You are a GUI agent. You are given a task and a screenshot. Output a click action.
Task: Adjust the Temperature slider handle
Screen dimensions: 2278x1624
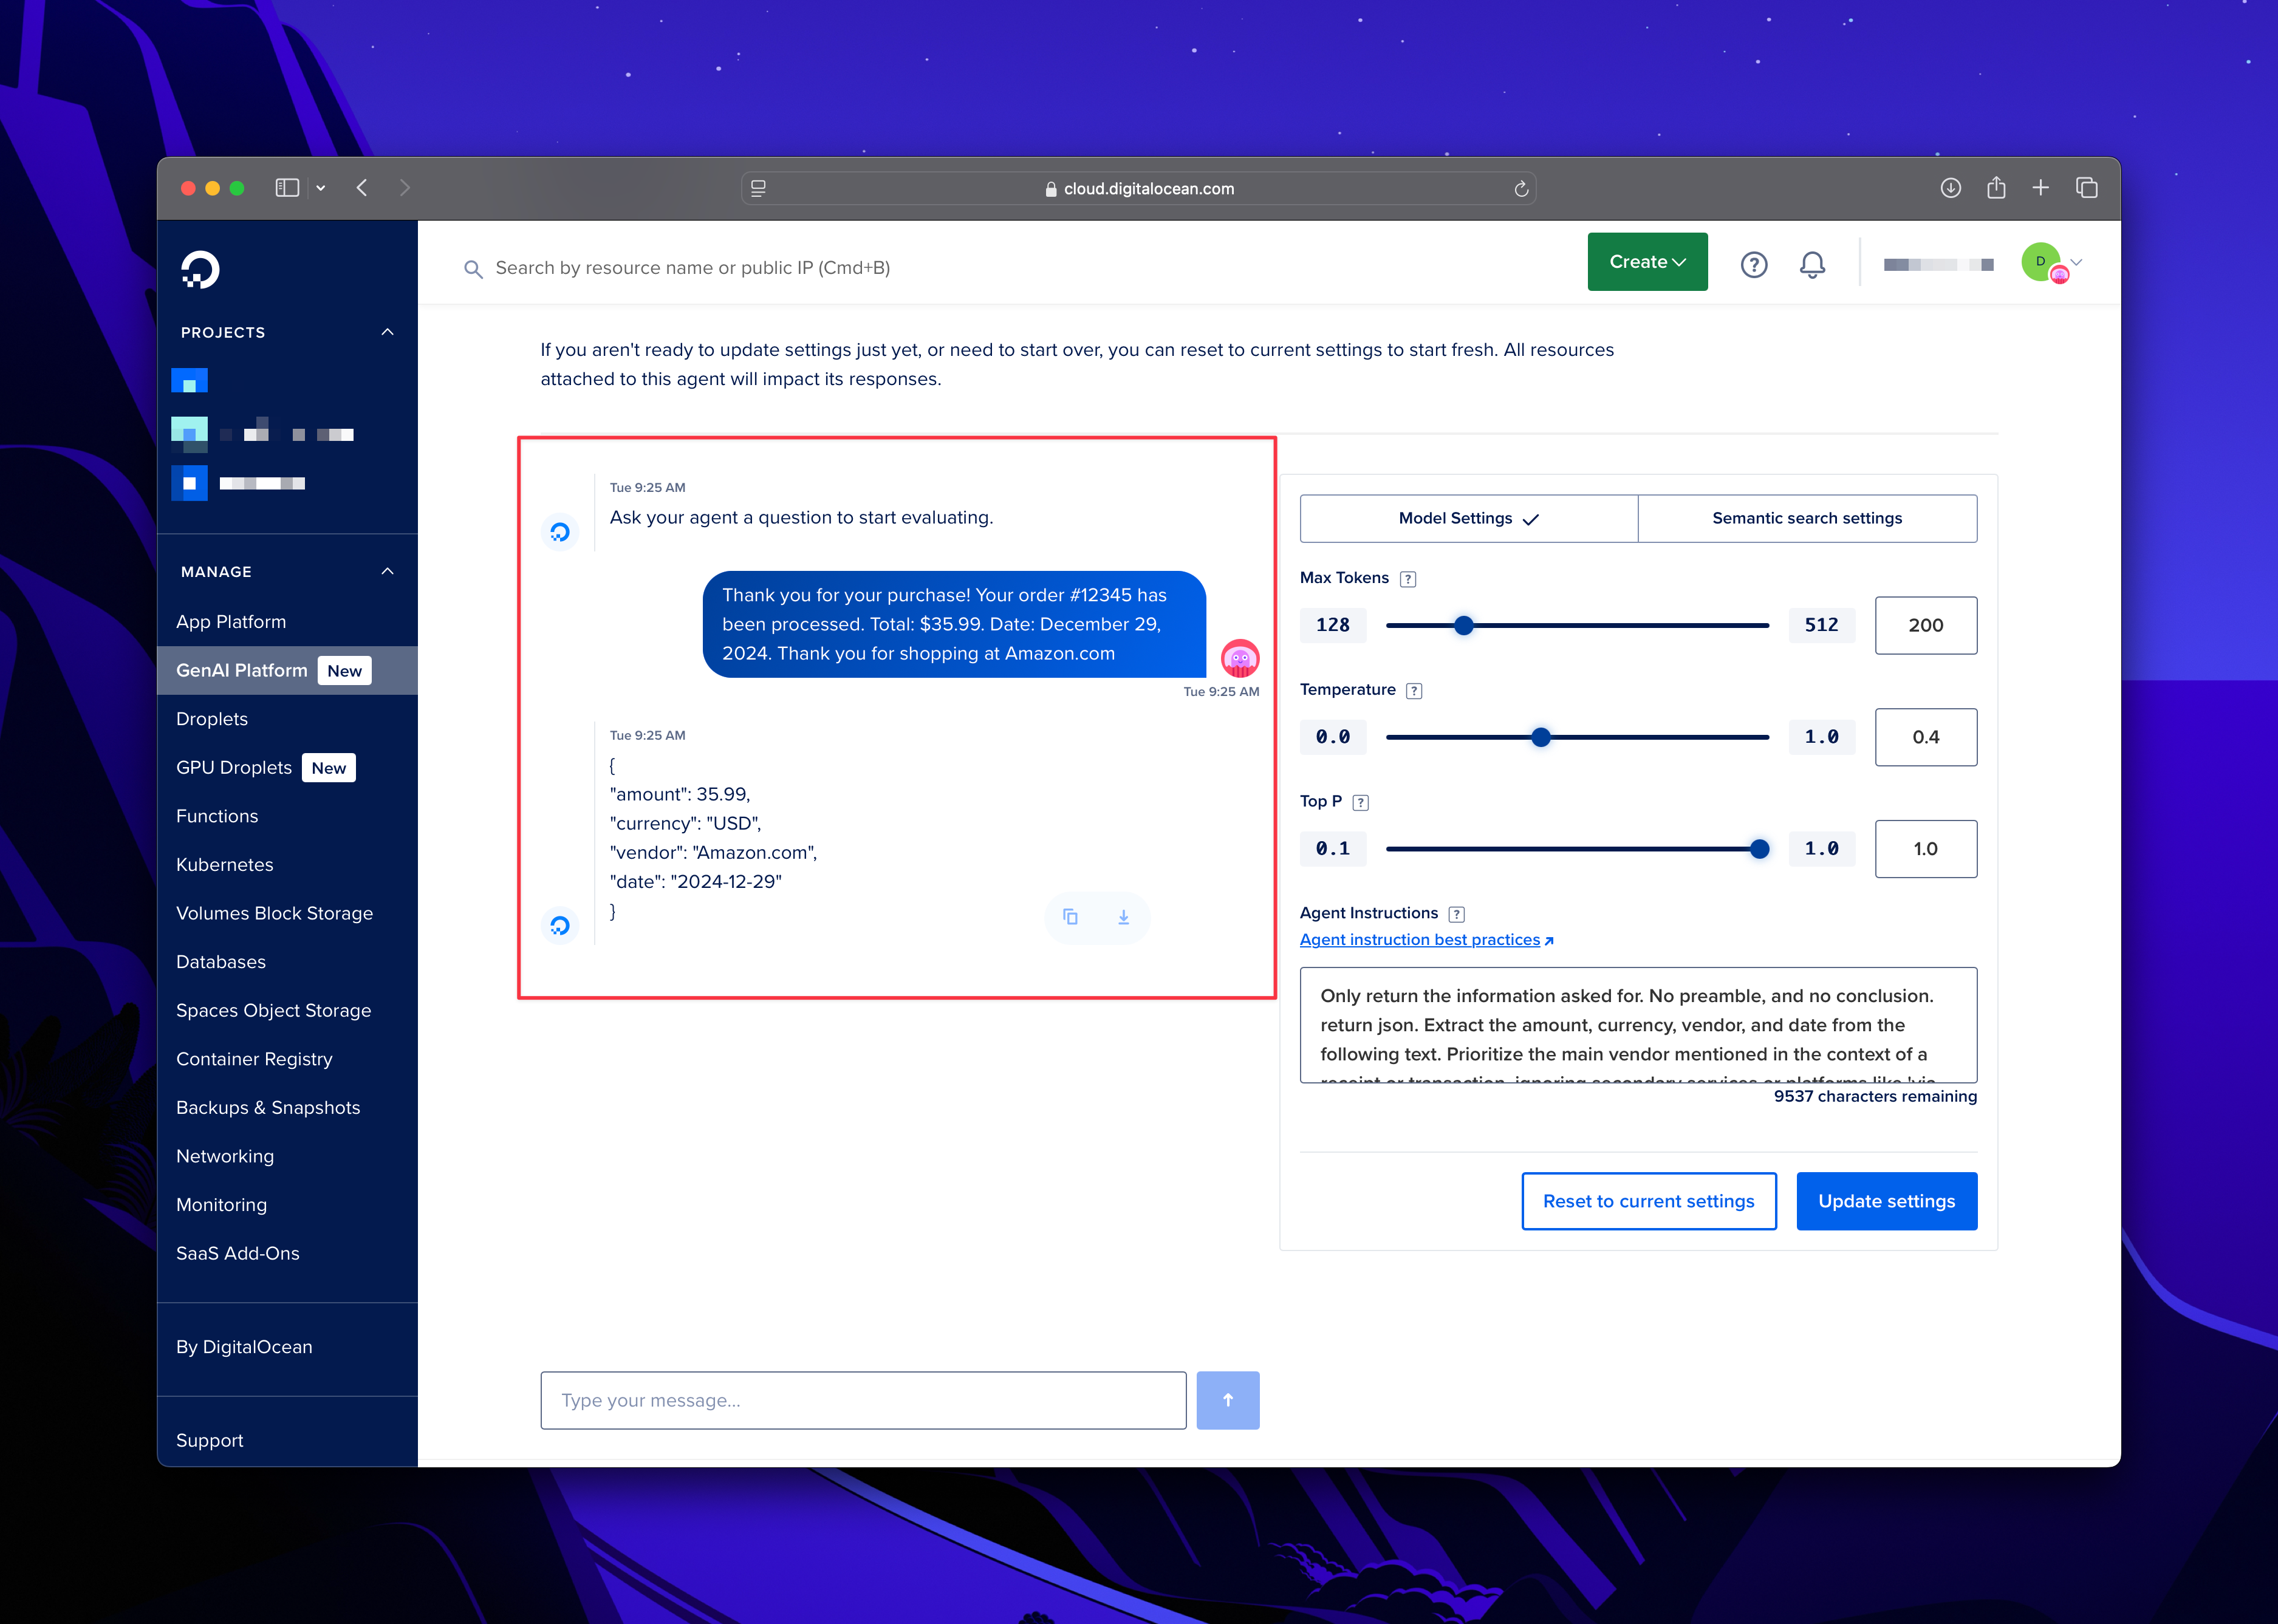tap(1541, 738)
